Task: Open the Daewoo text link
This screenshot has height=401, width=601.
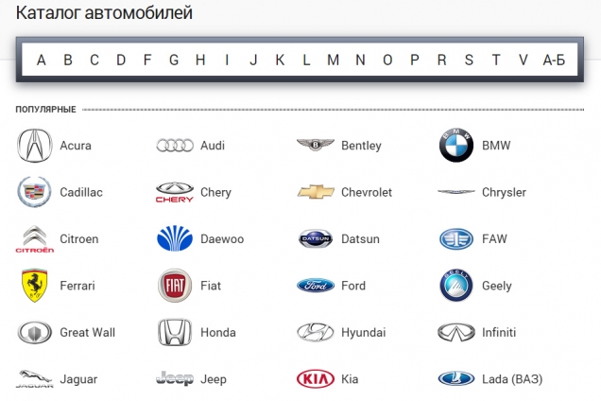Action: pos(222,239)
